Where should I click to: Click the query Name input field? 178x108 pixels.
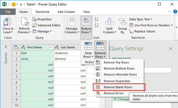tap(157, 70)
